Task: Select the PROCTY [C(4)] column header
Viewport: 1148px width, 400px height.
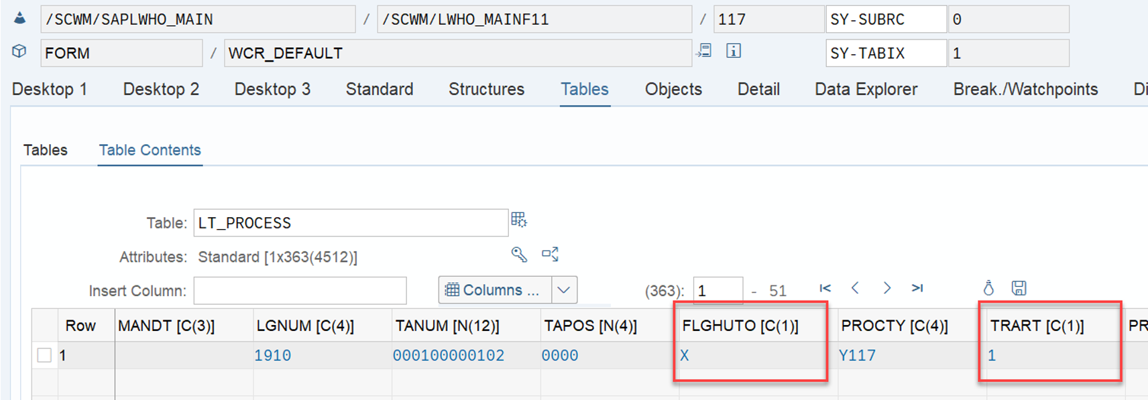Action: click(x=912, y=326)
